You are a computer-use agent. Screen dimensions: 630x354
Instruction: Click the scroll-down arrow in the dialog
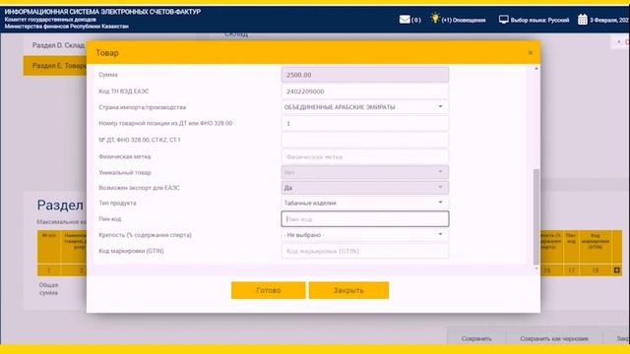click(x=535, y=268)
